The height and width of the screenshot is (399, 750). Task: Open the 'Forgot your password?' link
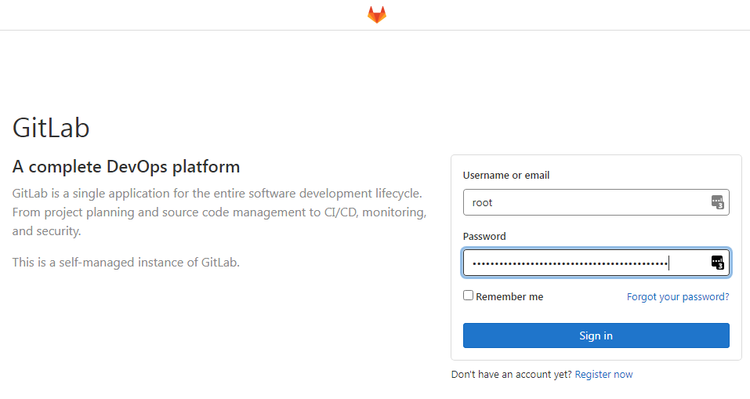[x=678, y=296]
